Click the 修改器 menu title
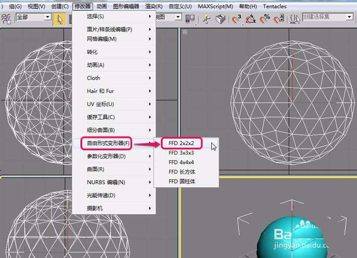This screenshot has width=357, height=258. pos(83,6)
